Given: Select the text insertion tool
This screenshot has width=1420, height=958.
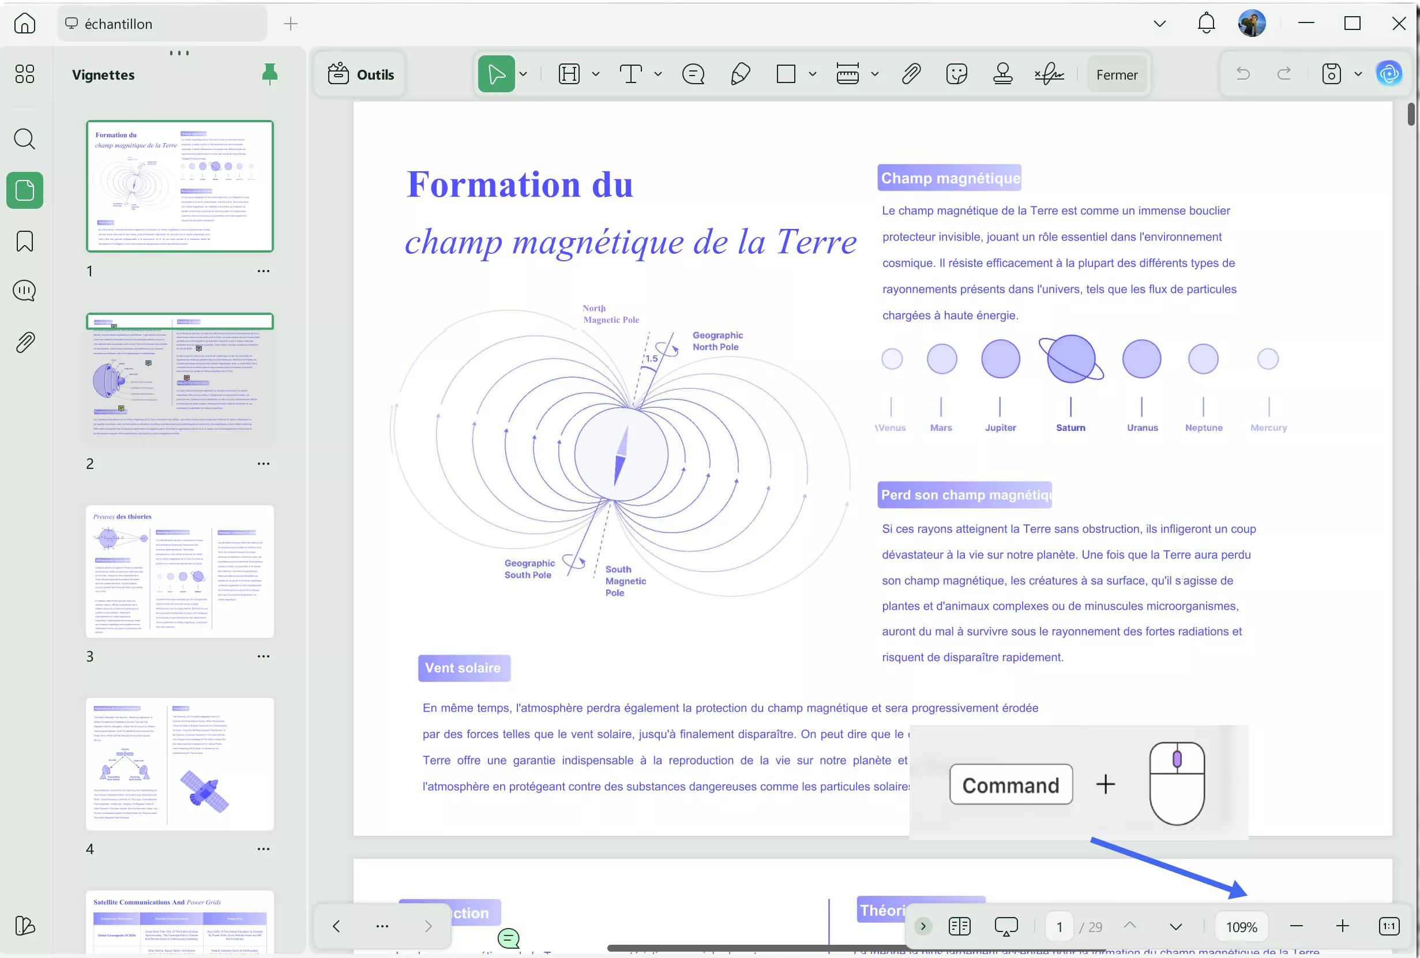Looking at the screenshot, I should point(630,74).
